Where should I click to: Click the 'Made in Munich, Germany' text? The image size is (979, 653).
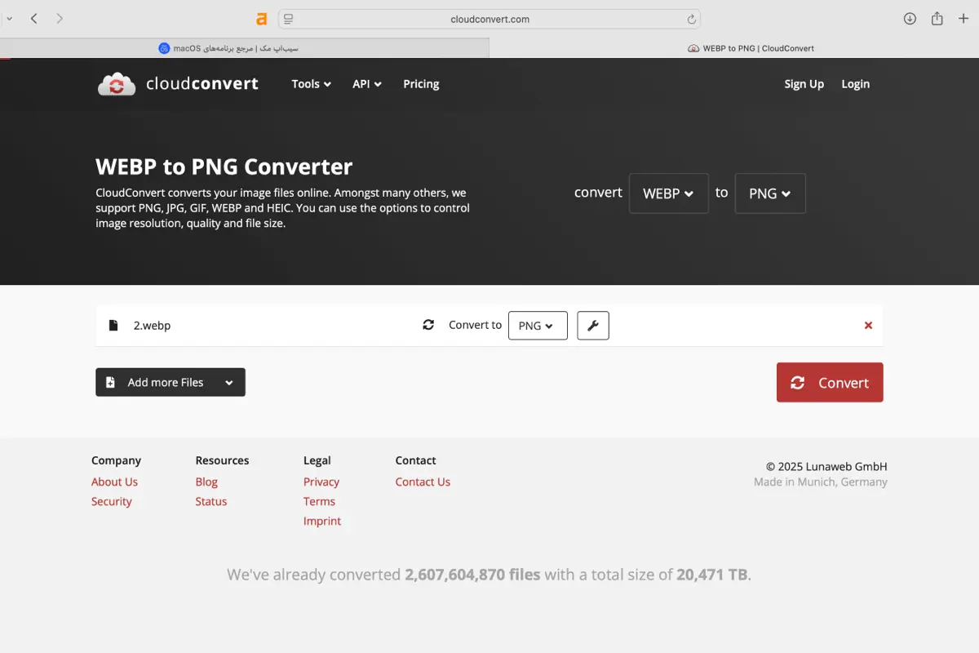tap(821, 482)
